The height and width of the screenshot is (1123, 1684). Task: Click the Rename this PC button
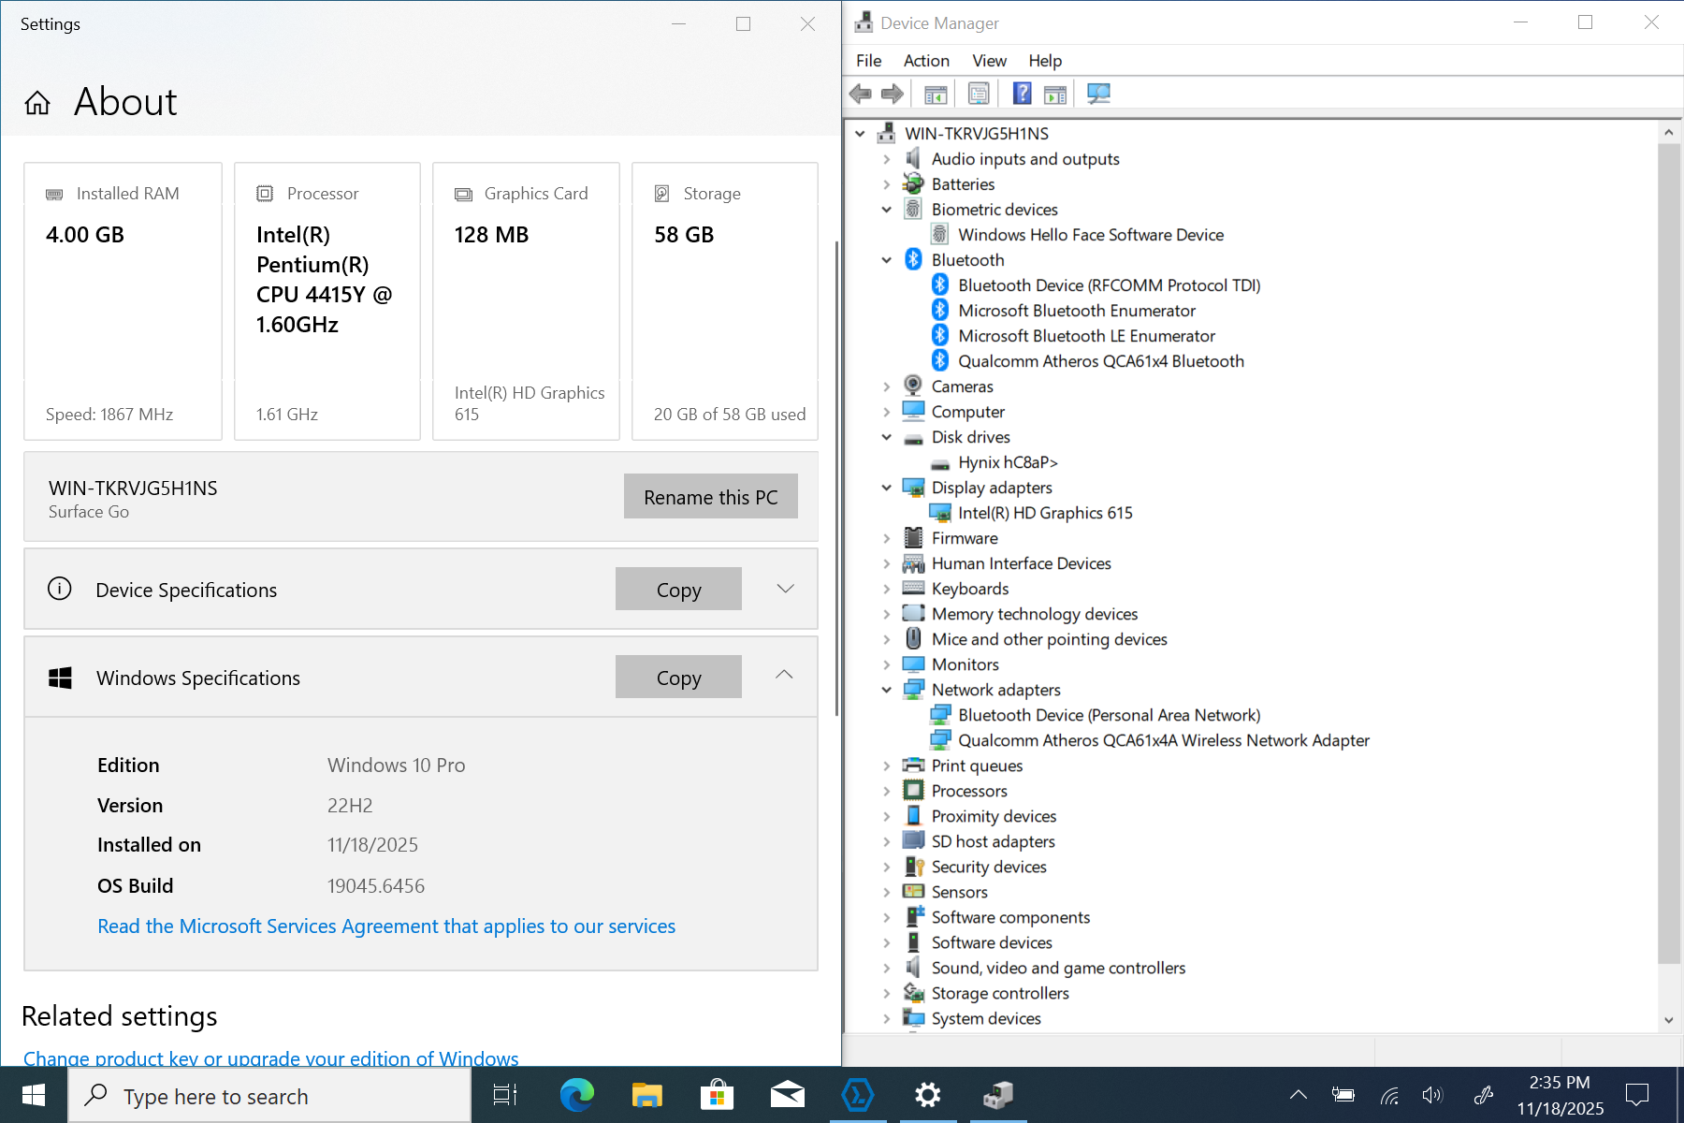click(x=710, y=497)
